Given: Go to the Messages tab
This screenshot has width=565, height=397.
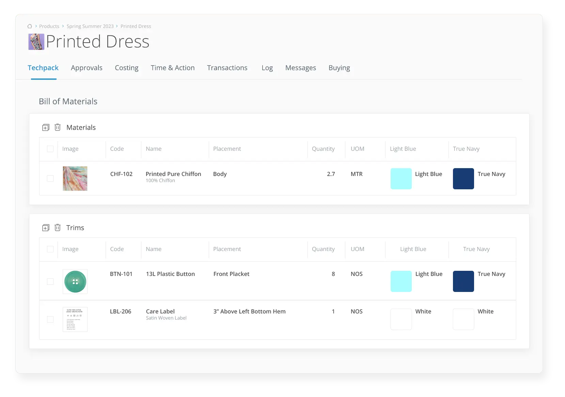Looking at the screenshot, I should (301, 68).
